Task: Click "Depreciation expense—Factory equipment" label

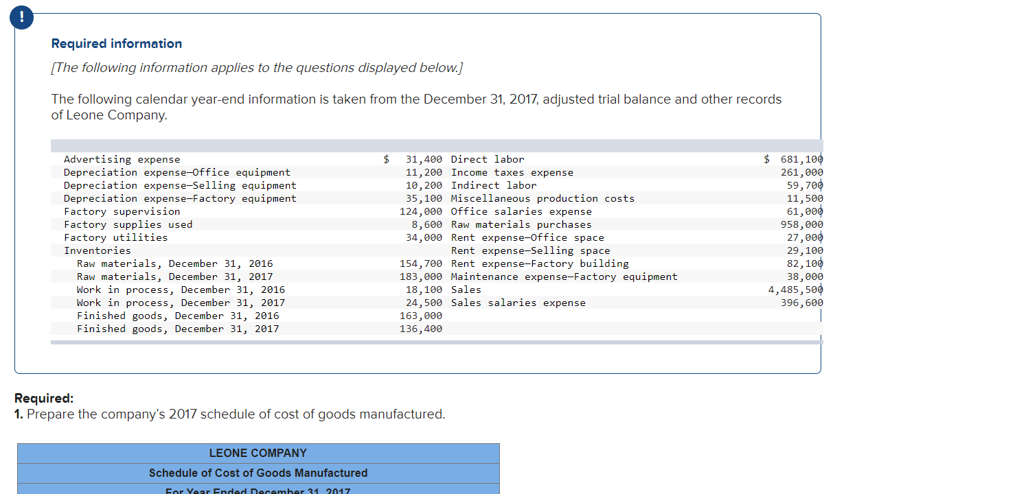Action: (x=181, y=198)
